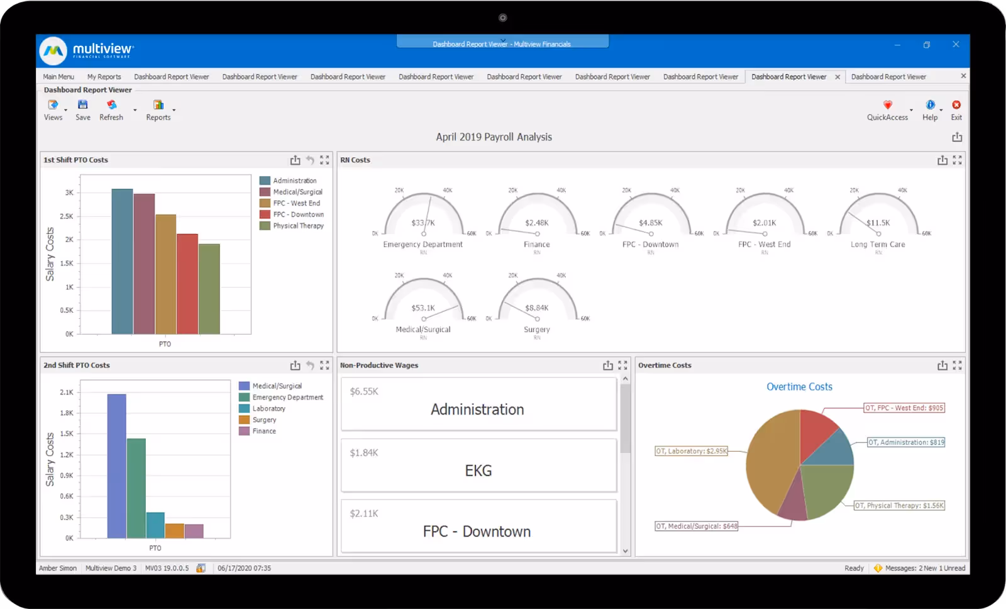Switch to the Main Menu tab
Viewport: 1006px width, 609px height.
[58, 76]
